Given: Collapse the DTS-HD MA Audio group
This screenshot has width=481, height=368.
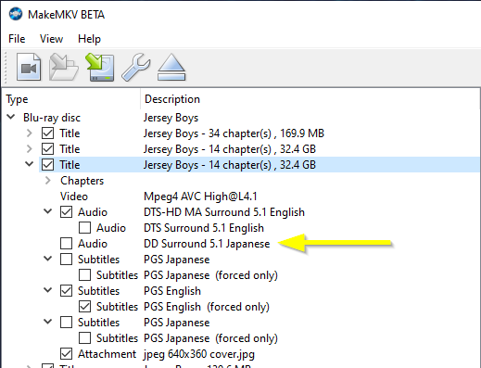Looking at the screenshot, I should coord(47,211).
